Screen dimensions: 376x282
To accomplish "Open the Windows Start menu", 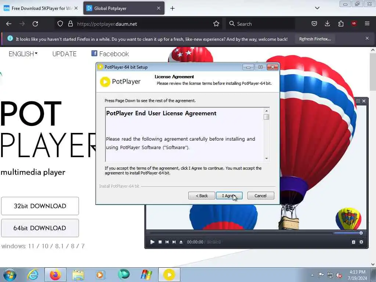I will click(x=10, y=275).
